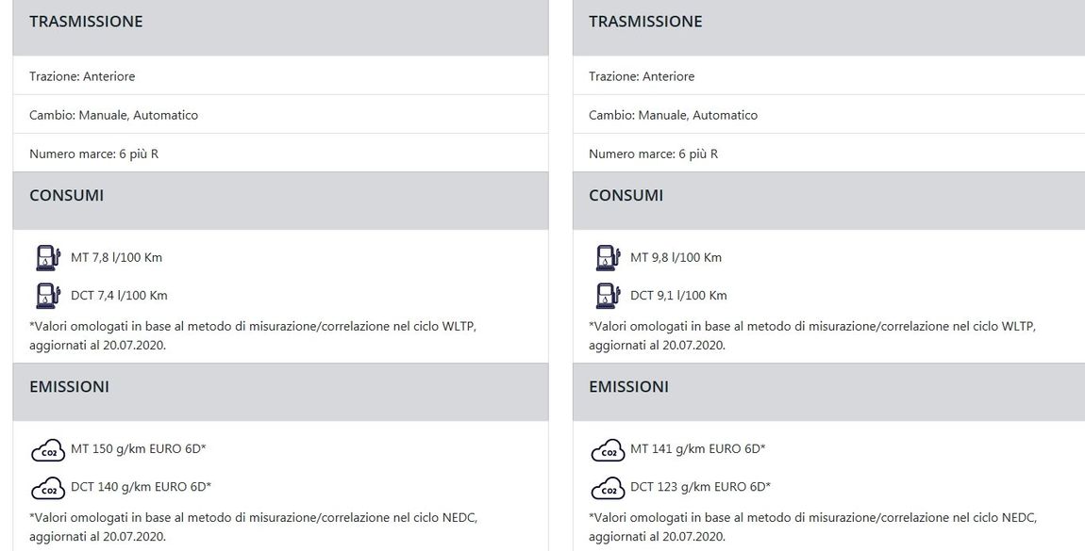Click the right EMISSIONI section header
Viewport: 1085px width, 551px height.
tap(829, 392)
